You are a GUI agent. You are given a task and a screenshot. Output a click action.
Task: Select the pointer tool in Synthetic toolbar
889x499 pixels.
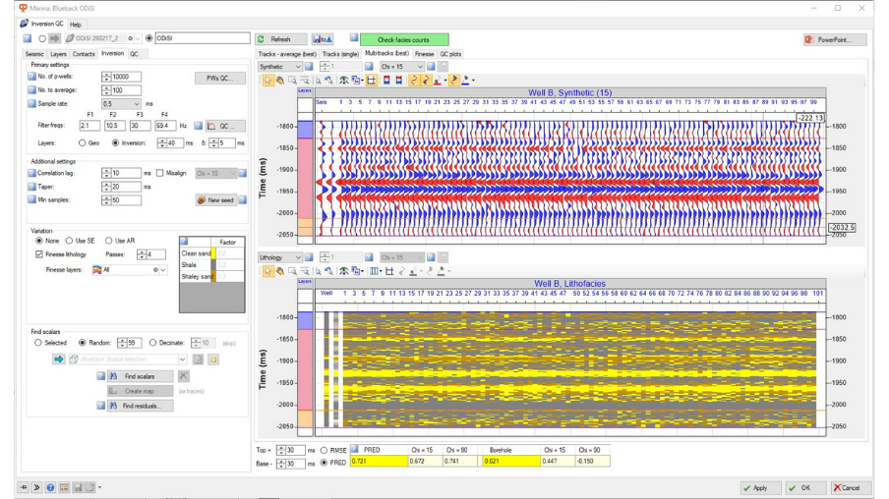pos(267,81)
